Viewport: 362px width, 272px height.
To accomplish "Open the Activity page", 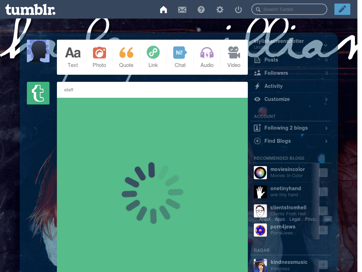I will pos(291,86).
